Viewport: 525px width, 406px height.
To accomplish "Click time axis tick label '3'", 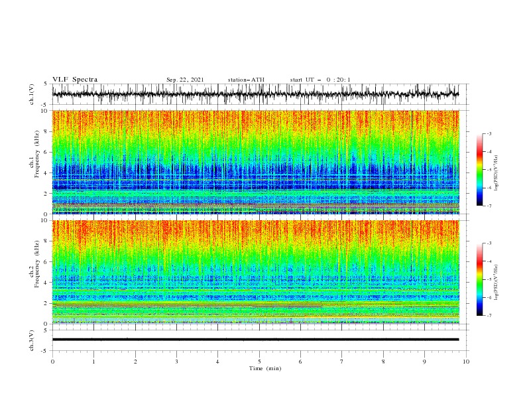I will click(x=176, y=362).
